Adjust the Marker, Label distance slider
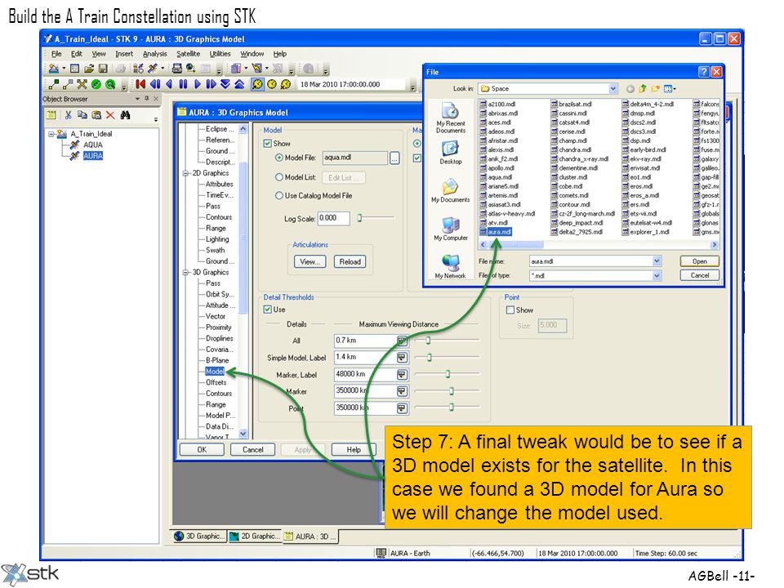The height and width of the screenshot is (588, 784). [x=448, y=373]
